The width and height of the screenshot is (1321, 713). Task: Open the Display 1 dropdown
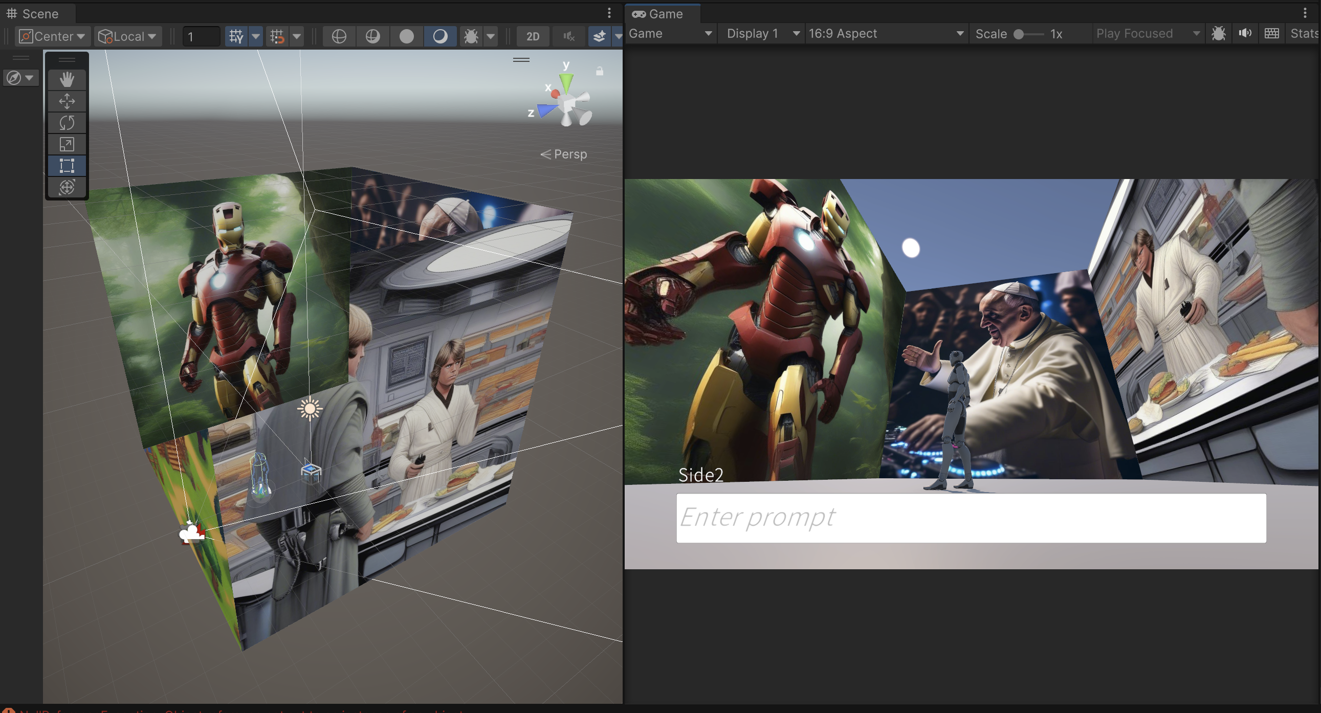pyautogui.click(x=762, y=34)
